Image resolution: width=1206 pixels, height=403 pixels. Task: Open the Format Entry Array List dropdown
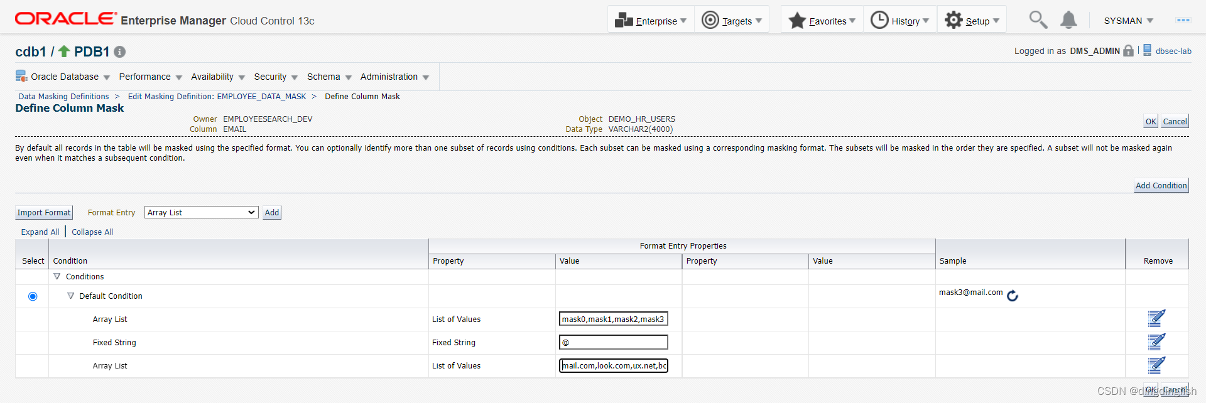click(x=202, y=212)
